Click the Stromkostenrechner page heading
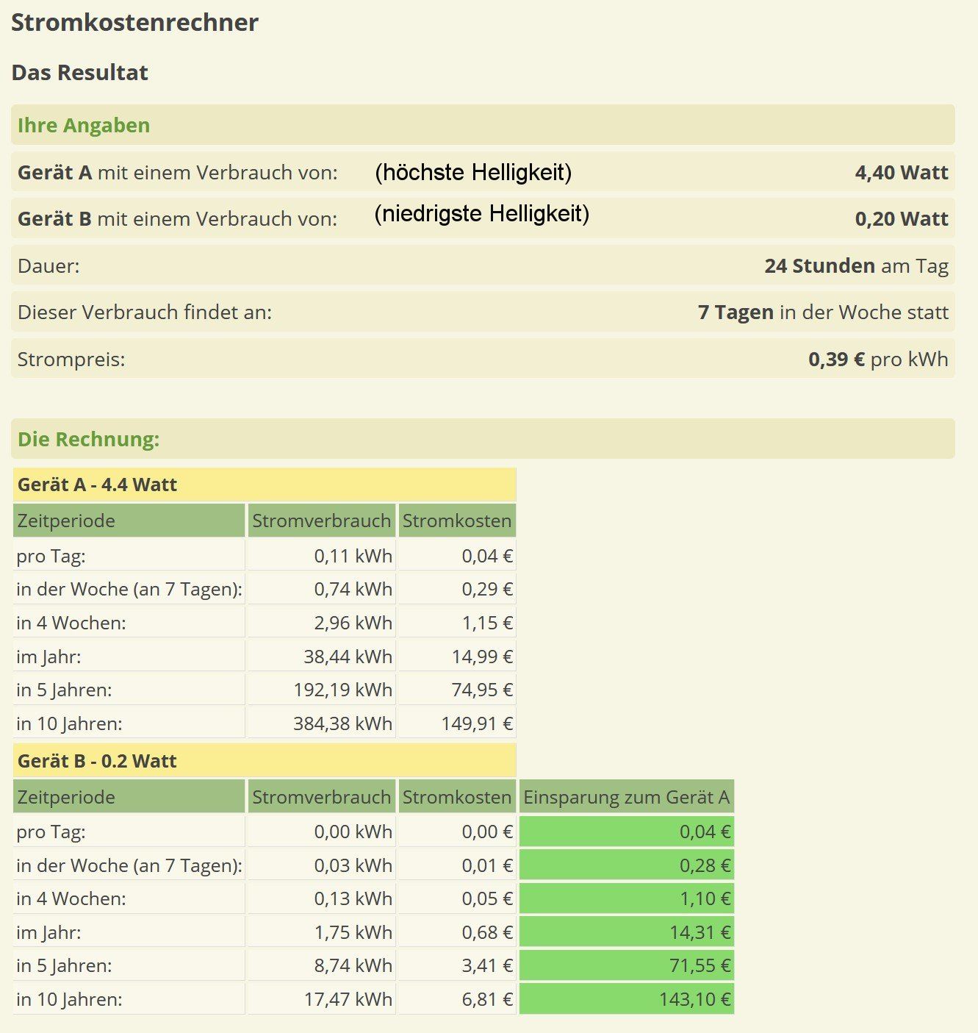The height and width of the screenshot is (1033, 978). 134,23
